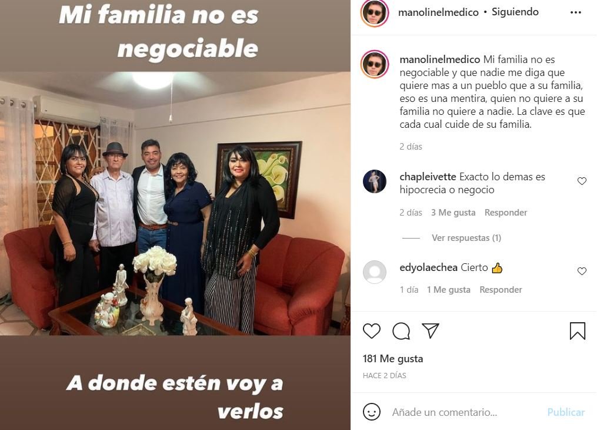Open manolinelmedico profile picture in header
Image resolution: width=597 pixels, height=430 pixels.
[x=375, y=13]
